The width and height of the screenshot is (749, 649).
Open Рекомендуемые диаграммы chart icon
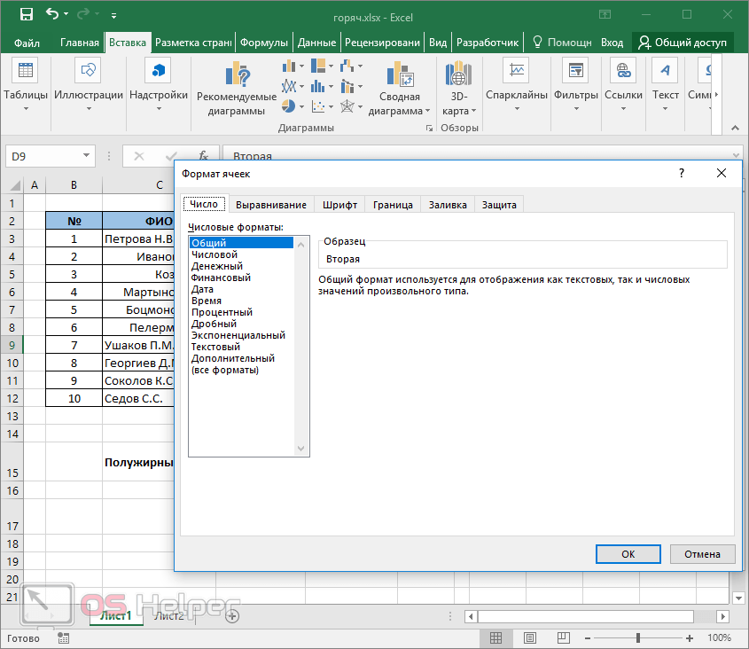point(237,75)
